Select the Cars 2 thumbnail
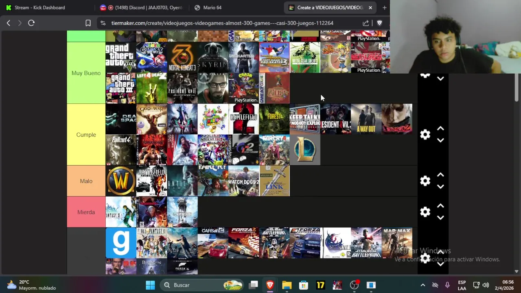 point(213,243)
